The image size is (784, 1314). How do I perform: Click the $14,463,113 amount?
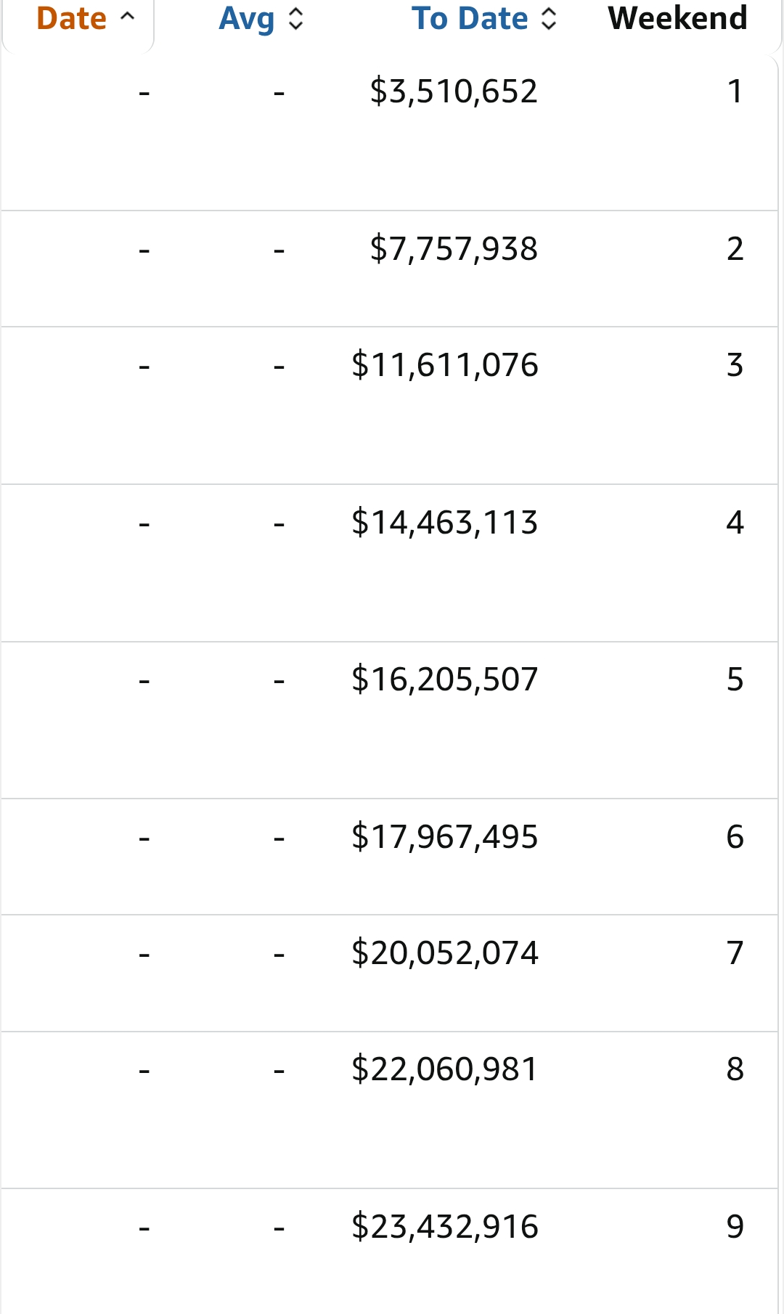coord(444,523)
